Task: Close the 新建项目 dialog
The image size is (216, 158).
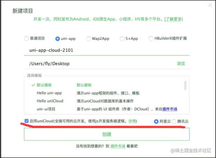Action: pos(210,5)
